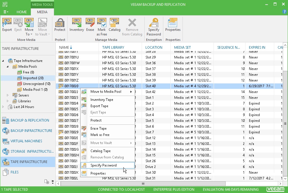Viewport: 288px width, 193px height.
Task: Click the tape icon beside 0017002J
Action: pos(61,167)
